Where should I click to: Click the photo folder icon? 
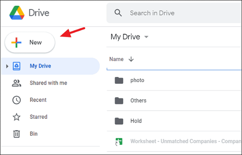coord(119,80)
